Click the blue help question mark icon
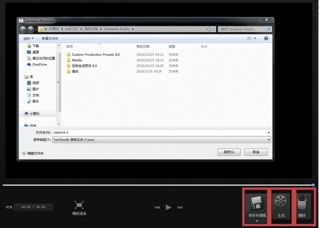 click(266, 38)
